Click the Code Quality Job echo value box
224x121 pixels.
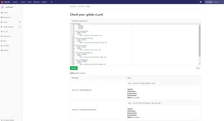click(x=163, y=83)
